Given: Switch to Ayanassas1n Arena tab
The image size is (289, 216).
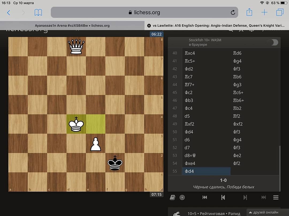Looking at the screenshot, I should pos(72,26).
